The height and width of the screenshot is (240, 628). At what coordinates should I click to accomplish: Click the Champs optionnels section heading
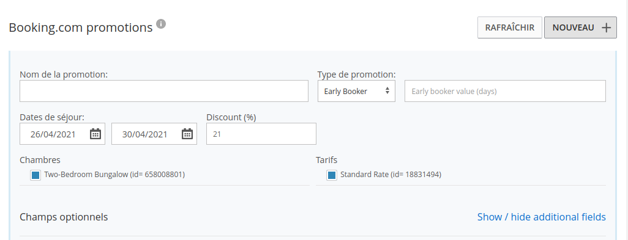(x=64, y=217)
